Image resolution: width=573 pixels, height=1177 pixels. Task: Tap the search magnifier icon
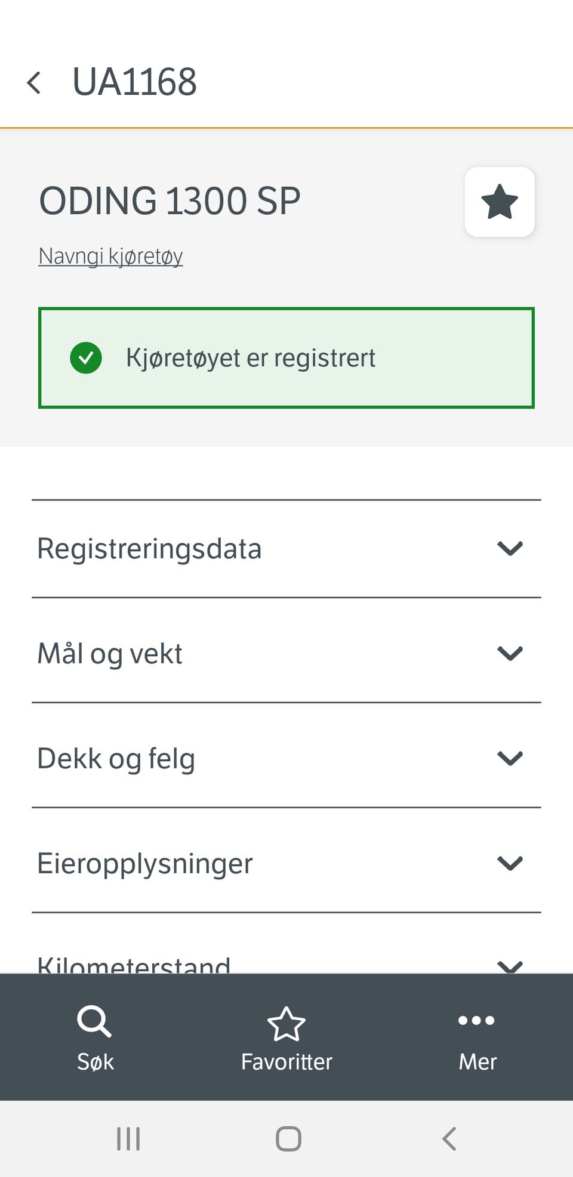click(94, 1022)
